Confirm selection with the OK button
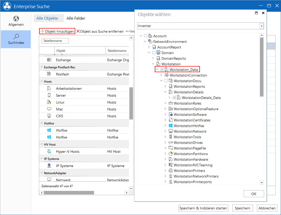281x215 pixels. pos(254,194)
